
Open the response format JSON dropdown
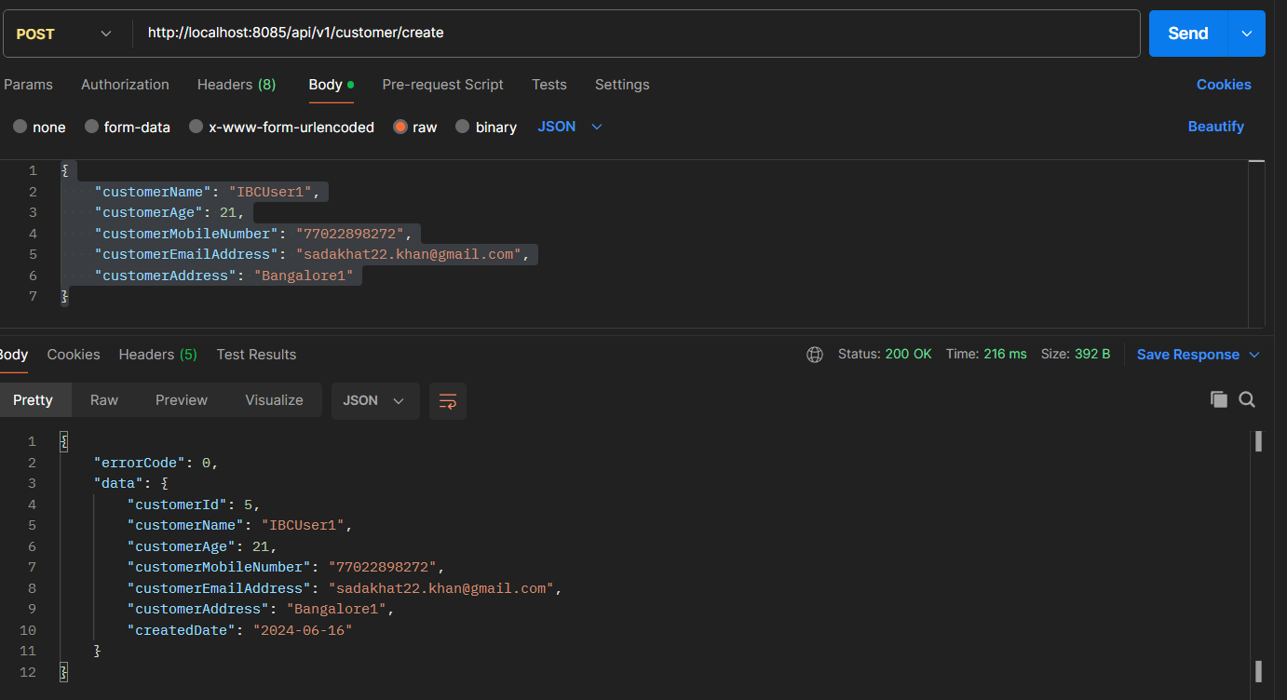tap(374, 401)
